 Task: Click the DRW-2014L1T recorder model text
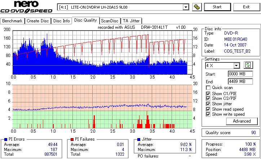point(154,27)
